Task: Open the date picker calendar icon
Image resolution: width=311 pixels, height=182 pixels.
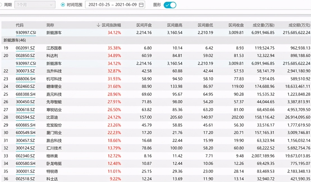Action: tap(141, 4)
